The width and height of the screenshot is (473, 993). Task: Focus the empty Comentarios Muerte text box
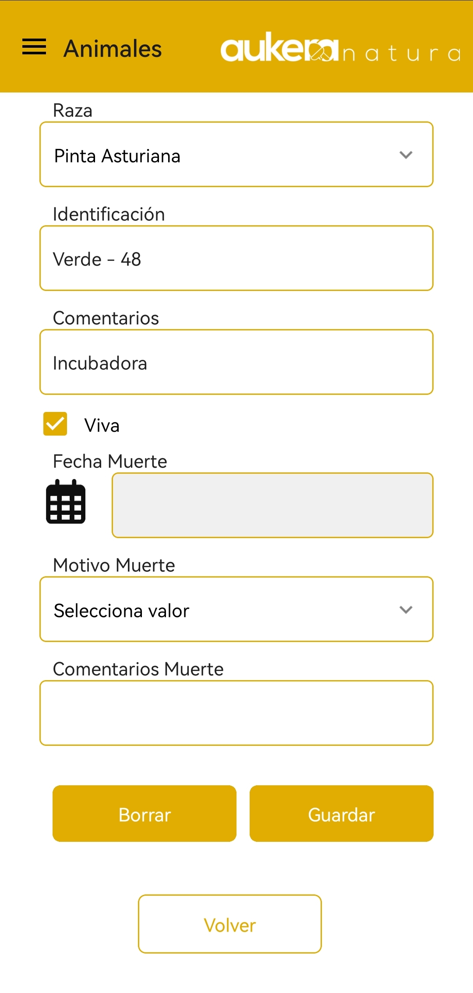pos(236,713)
